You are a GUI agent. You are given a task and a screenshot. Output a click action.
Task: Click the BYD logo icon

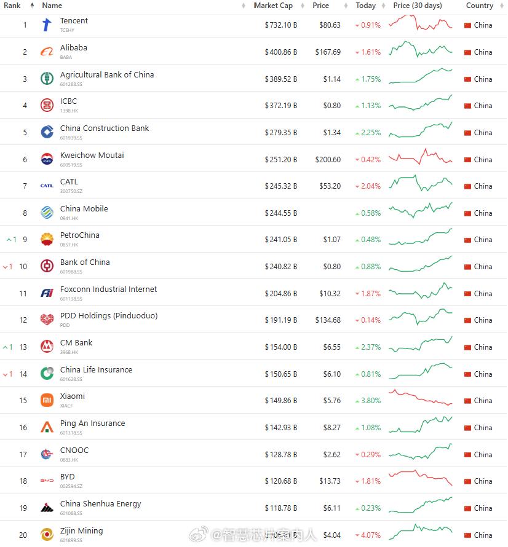pos(47,481)
